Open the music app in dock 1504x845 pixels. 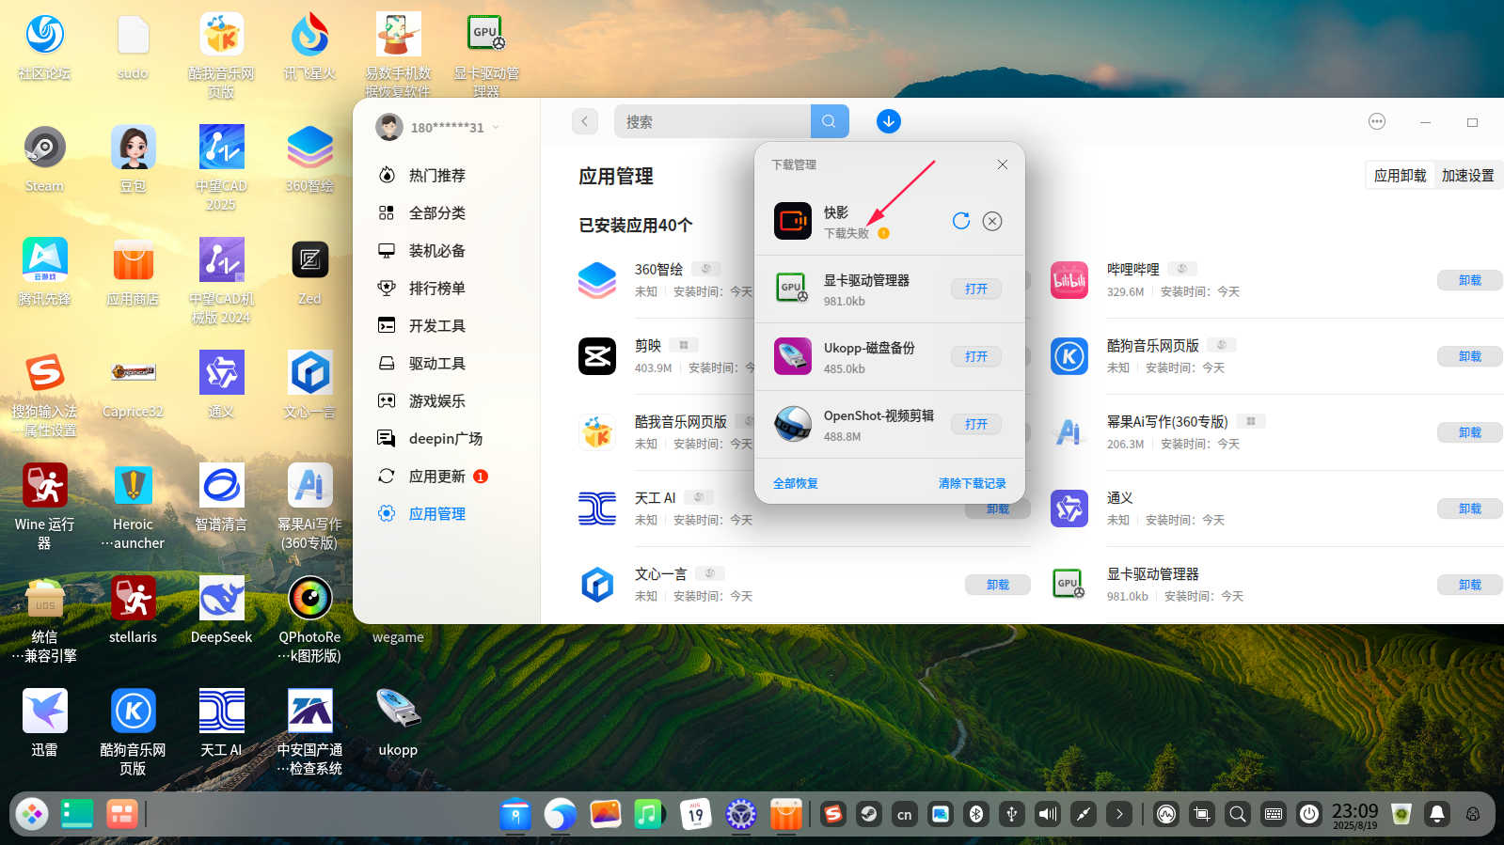coord(649,814)
